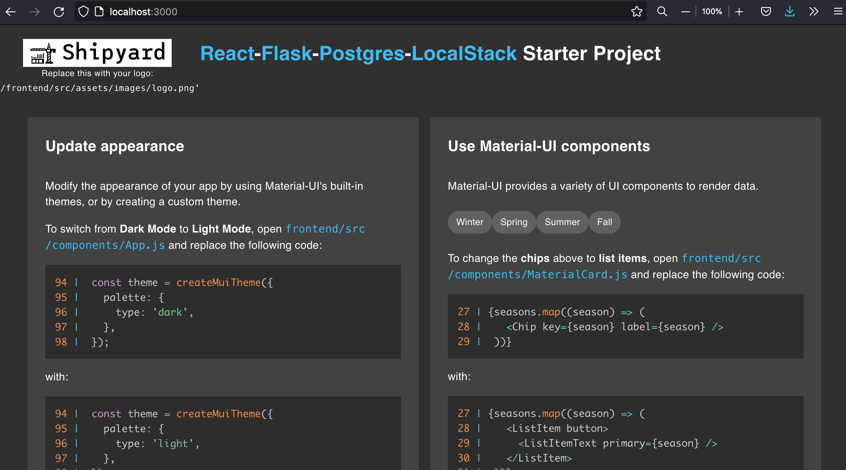Image resolution: width=846 pixels, height=470 pixels.
Task: Open the tracking protection shield icon
Action: (x=84, y=12)
